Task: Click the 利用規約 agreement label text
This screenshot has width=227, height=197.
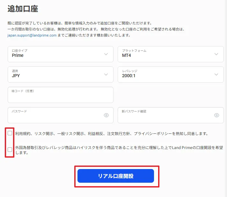Action: pos(112,134)
